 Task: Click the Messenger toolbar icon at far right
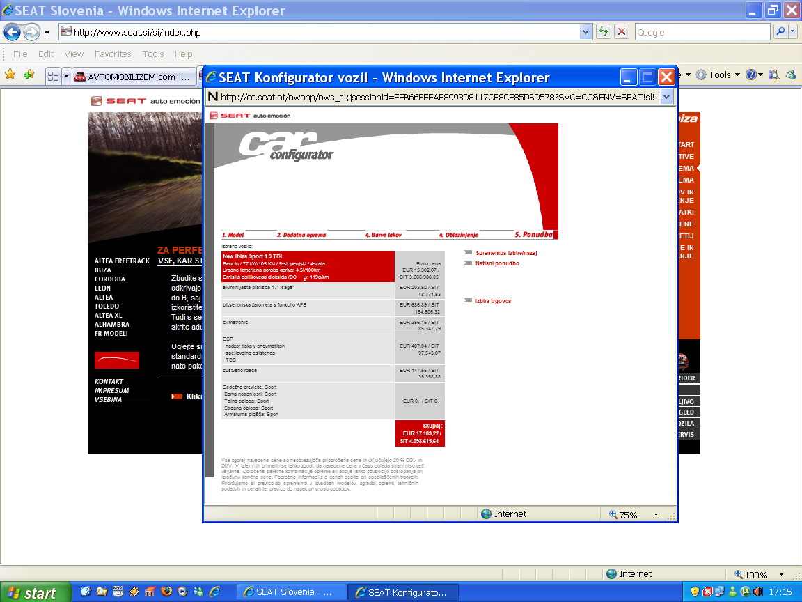pos(792,75)
